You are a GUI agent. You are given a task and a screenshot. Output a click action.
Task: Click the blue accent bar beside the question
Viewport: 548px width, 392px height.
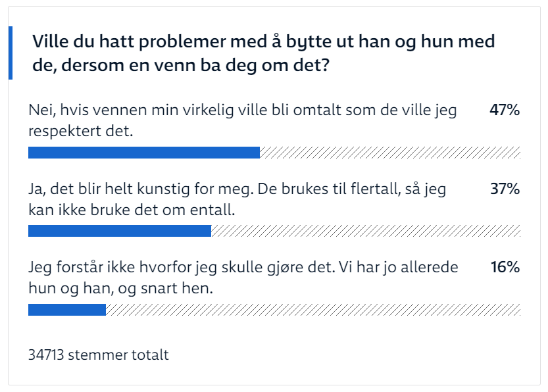click(x=11, y=53)
